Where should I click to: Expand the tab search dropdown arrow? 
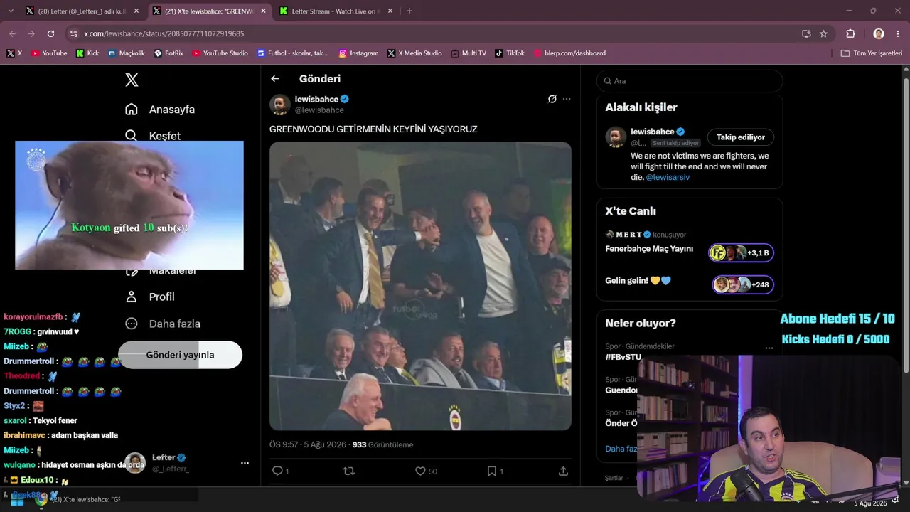(x=10, y=11)
